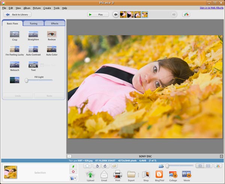
Task: Open the Picture menu
Action: point(37,8)
